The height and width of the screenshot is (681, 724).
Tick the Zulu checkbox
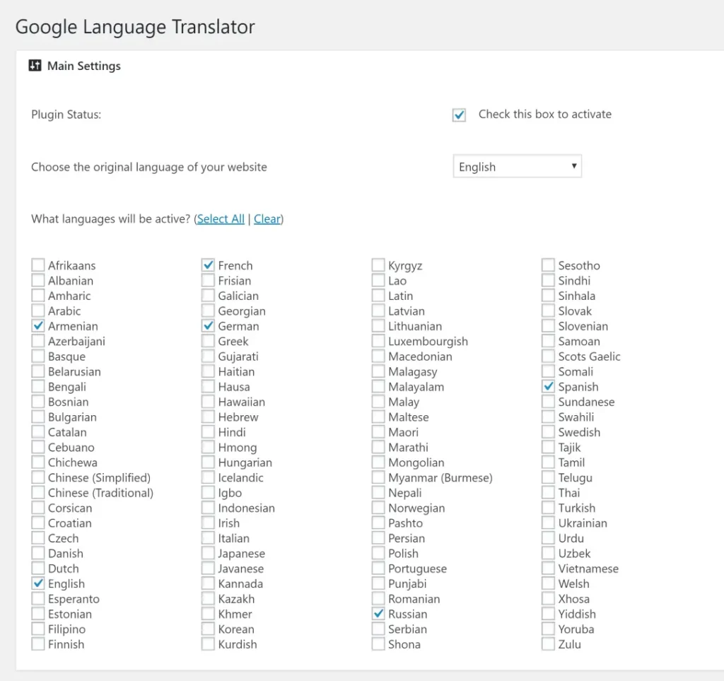[548, 644]
